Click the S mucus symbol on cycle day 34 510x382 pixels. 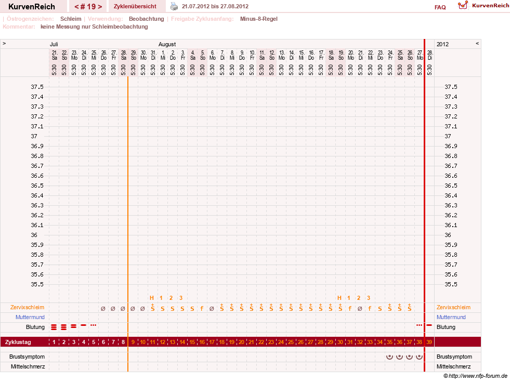click(x=380, y=309)
